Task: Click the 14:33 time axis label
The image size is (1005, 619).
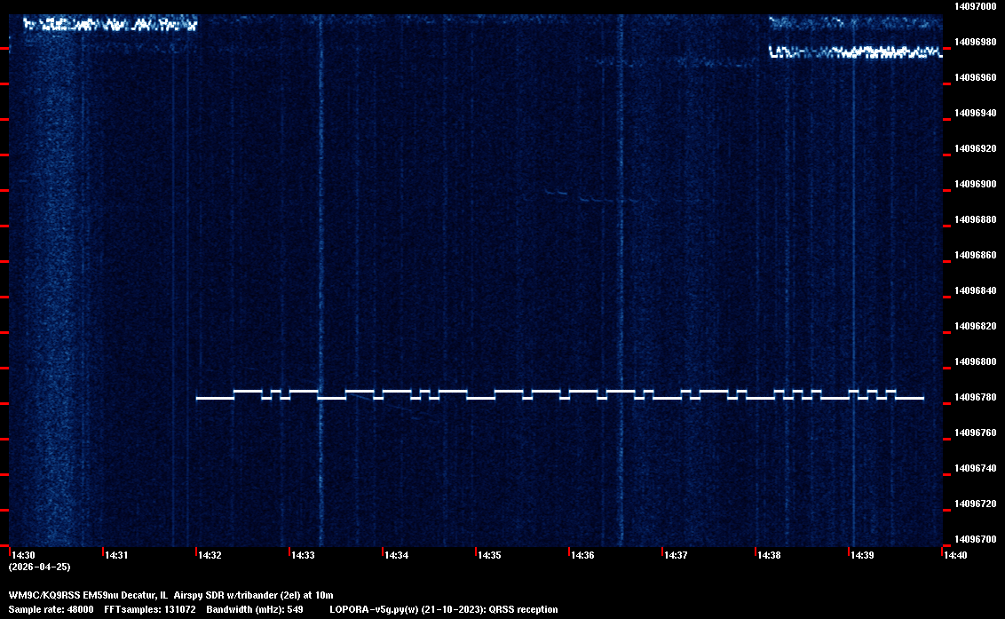Action: point(303,556)
